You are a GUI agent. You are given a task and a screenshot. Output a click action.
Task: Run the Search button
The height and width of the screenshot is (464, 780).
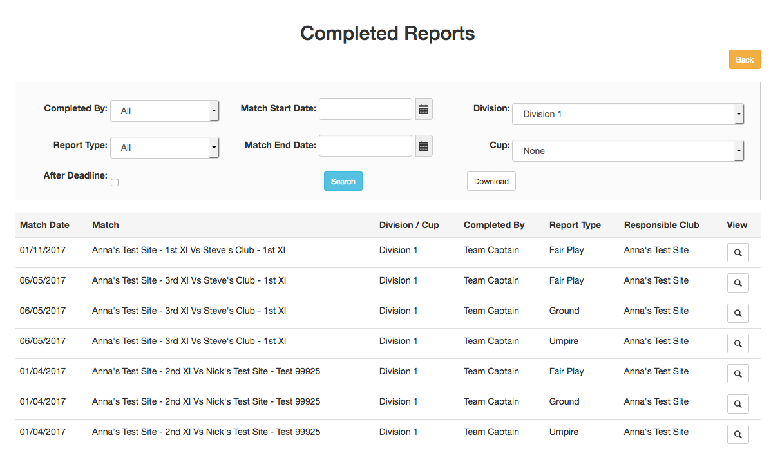343,181
